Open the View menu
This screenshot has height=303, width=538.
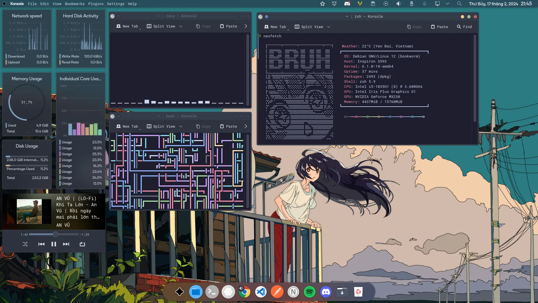pyautogui.click(x=57, y=4)
